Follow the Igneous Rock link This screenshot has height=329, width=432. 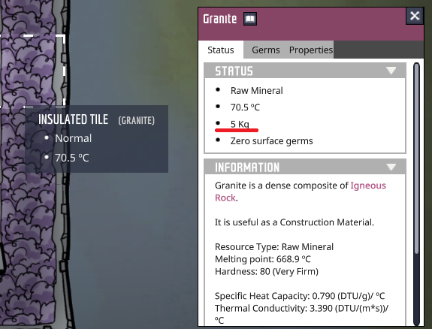coord(301,192)
